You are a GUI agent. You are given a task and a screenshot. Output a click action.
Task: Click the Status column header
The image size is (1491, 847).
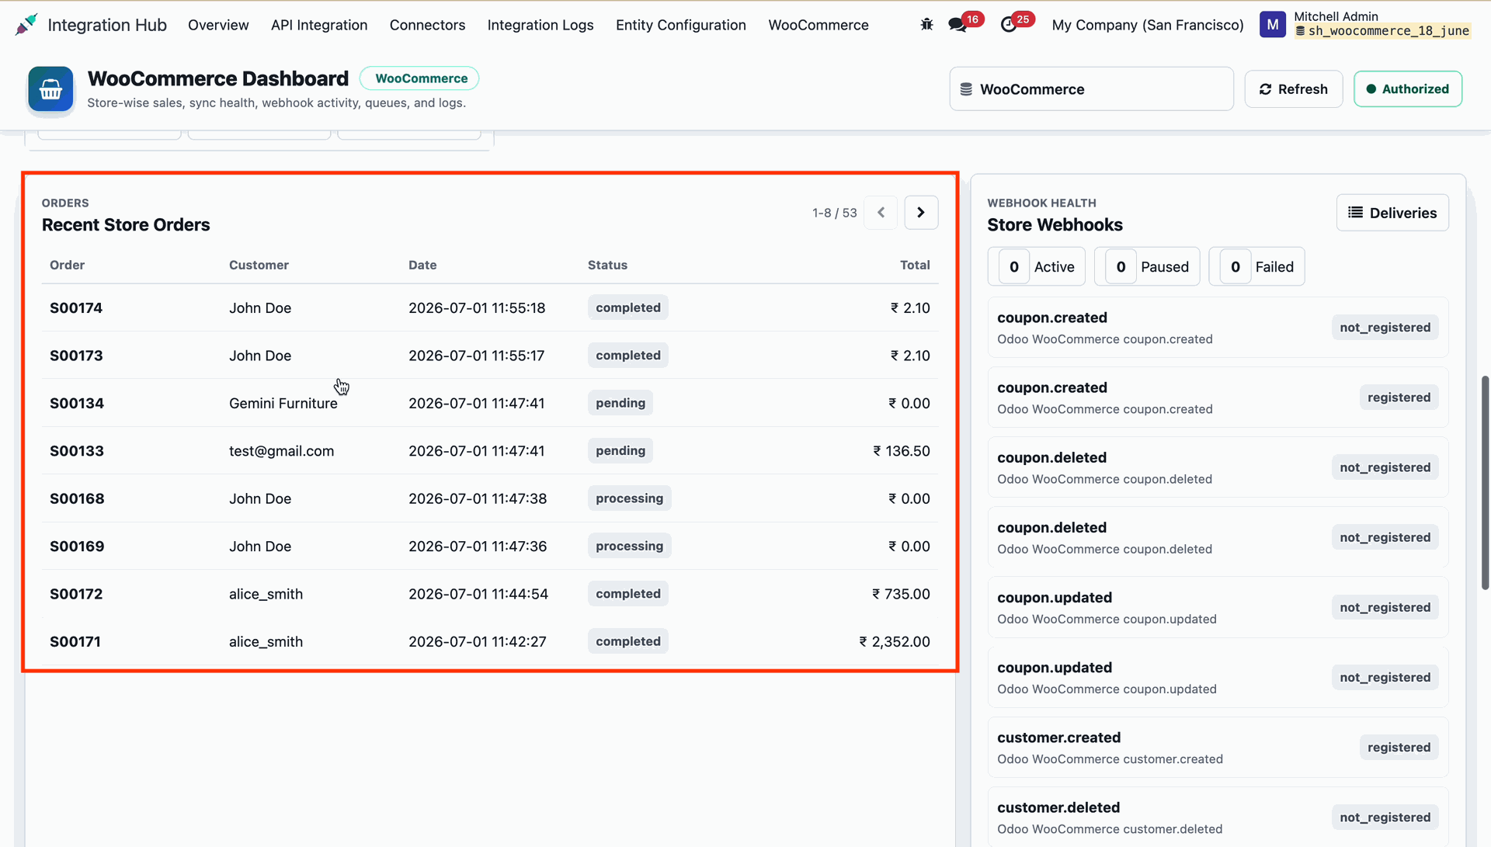607,265
